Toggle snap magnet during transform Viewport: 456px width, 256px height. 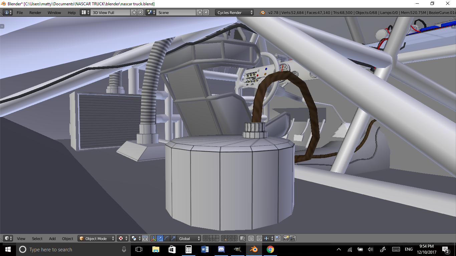tap(259, 238)
